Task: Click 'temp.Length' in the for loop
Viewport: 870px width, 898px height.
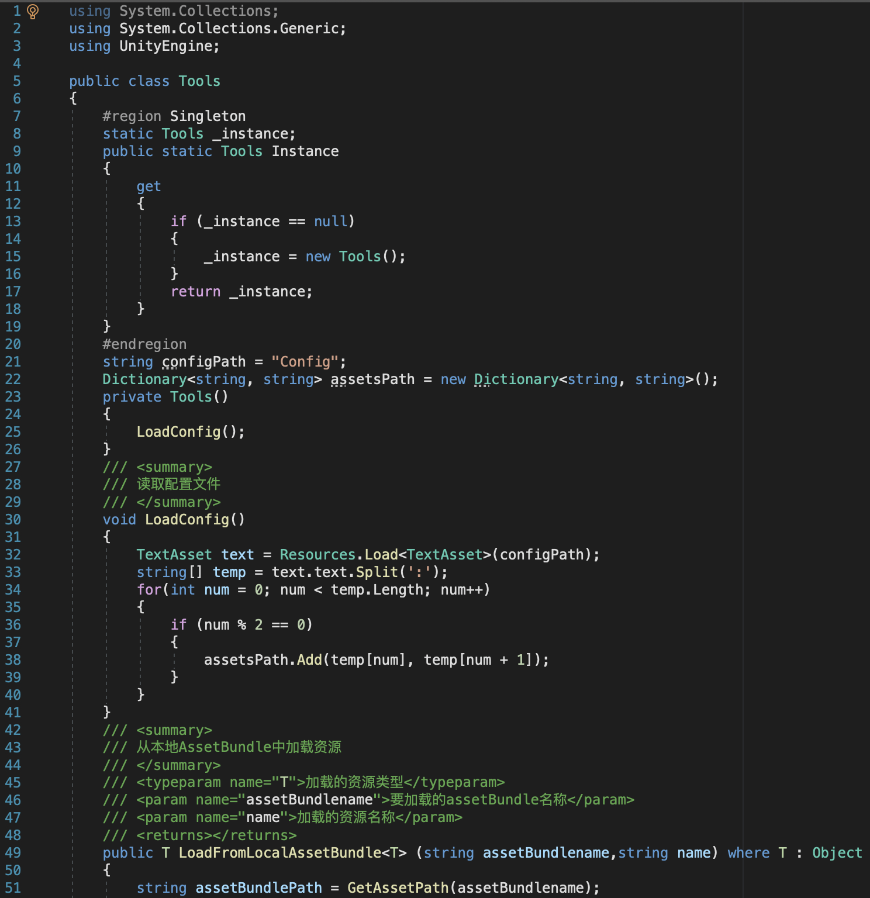Action: click(x=377, y=590)
